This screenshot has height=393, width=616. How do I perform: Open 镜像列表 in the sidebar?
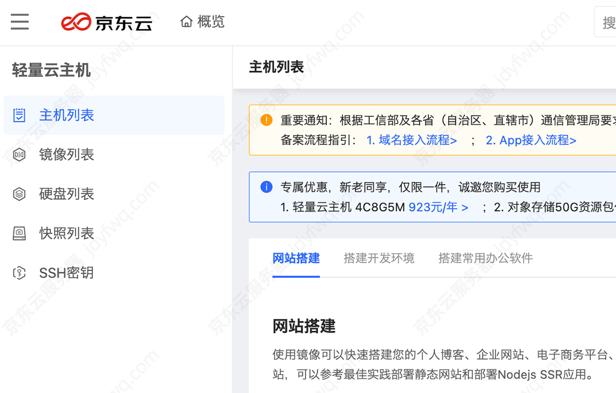coord(114,155)
